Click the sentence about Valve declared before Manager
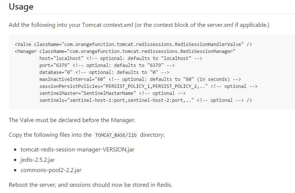 coord(72,120)
